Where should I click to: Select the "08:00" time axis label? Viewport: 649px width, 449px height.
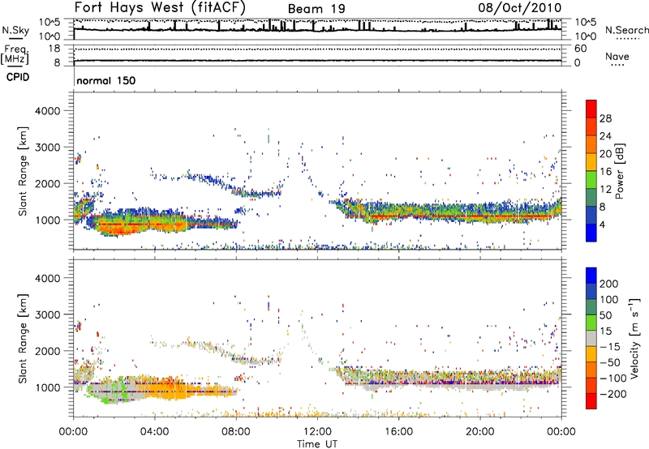coord(236,432)
